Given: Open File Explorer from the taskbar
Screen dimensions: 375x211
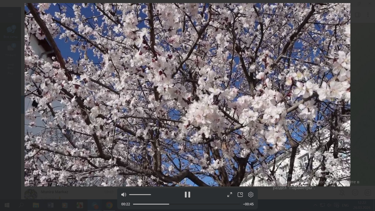Looking at the screenshot, I should point(36,205).
